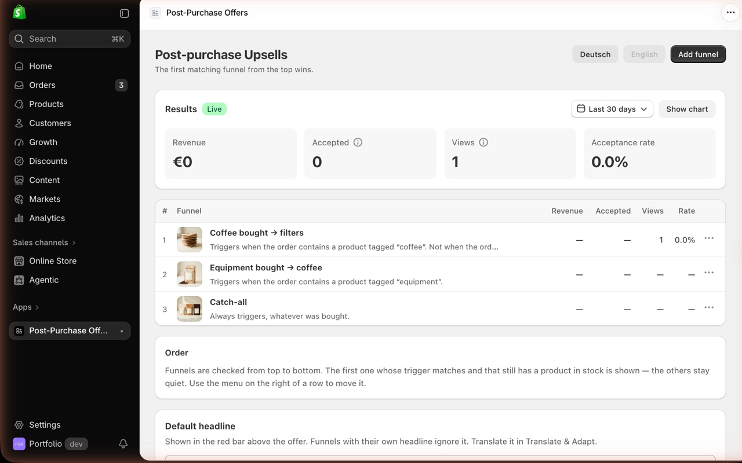This screenshot has height=463, width=742.
Task: Click the Markets globe icon
Action: [x=19, y=199]
